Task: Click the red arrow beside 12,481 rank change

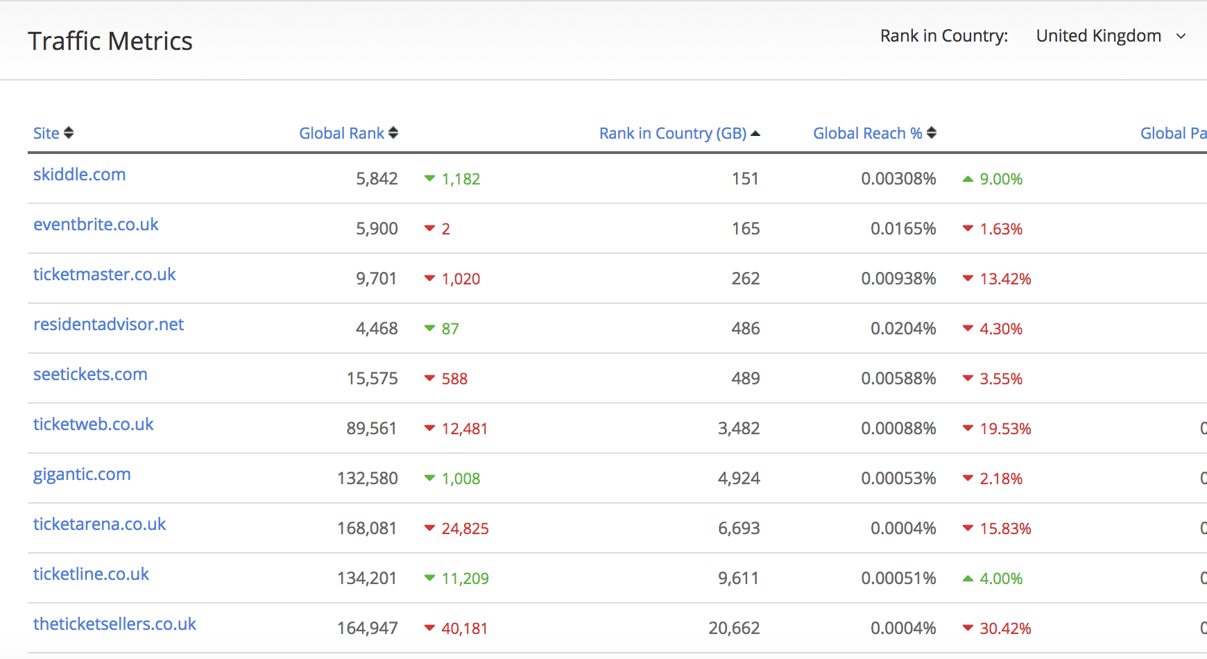Action: (429, 429)
